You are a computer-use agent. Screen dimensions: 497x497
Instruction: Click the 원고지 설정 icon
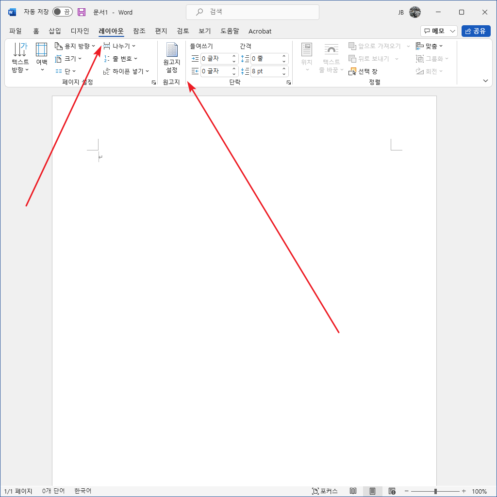[171, 58]
